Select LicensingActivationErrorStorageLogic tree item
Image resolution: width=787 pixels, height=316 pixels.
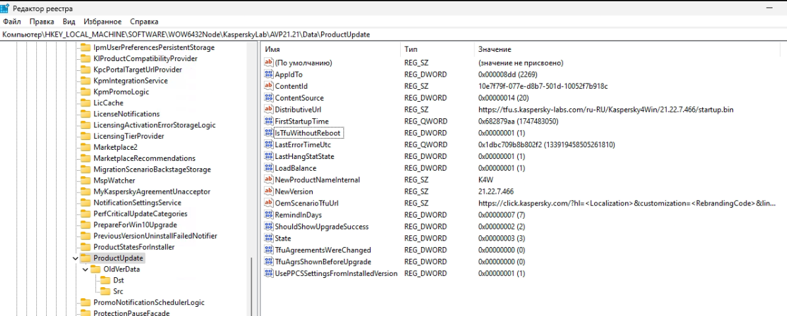(x=155, y=125)
